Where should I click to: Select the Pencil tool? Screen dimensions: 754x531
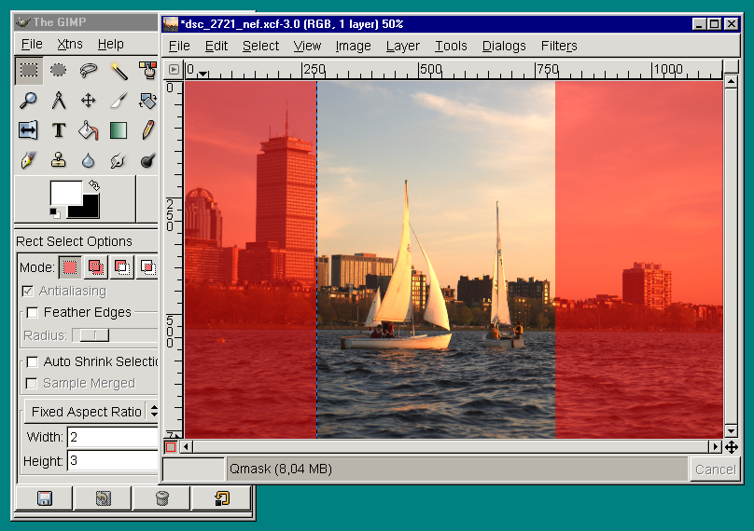tap(147, 130)
